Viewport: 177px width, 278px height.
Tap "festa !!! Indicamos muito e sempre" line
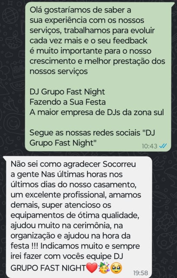tap(75, 246)
